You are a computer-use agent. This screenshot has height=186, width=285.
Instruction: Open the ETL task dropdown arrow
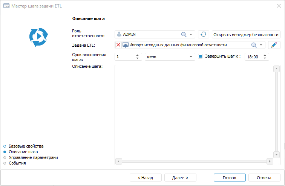pyautogui.click(x=261, y=45)
